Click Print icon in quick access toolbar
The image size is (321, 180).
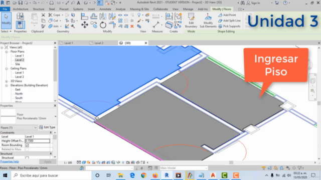[52, 3]
